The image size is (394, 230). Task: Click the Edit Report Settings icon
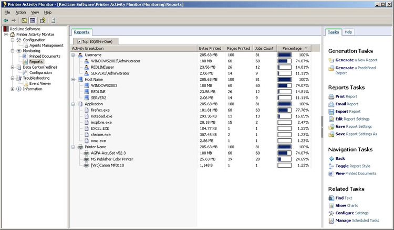coord(331,119)
